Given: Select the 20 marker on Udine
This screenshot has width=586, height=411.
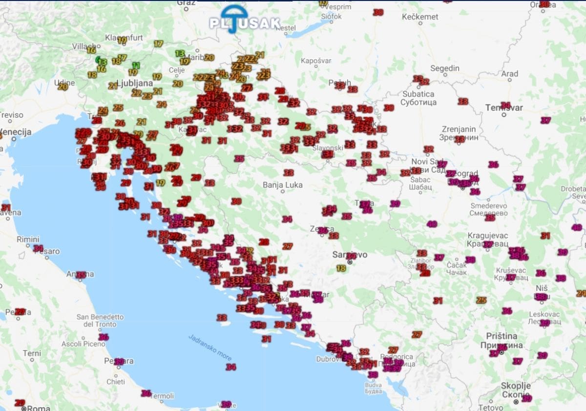Looking at the screenshot, I should (63, 87).
